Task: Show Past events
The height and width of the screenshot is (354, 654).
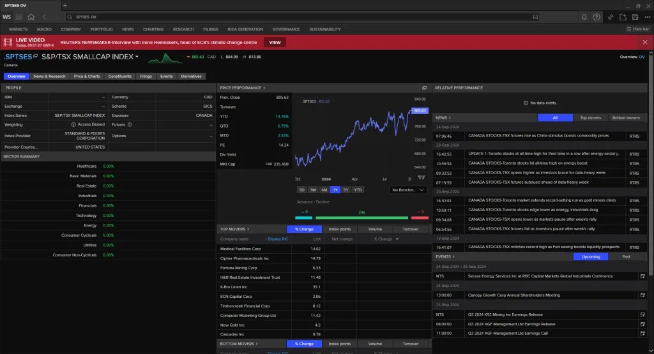Action: [626, 256]
